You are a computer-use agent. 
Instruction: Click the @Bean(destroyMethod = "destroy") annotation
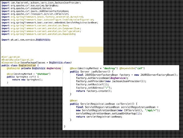pos(94,68)
